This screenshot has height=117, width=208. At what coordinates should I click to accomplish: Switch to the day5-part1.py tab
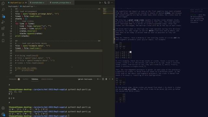point(17,3)
